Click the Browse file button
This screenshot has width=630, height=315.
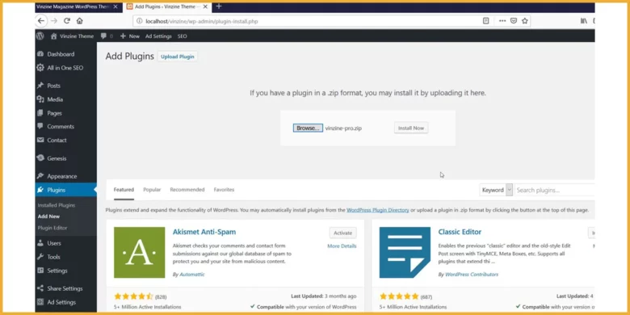[x=308, y=128]
